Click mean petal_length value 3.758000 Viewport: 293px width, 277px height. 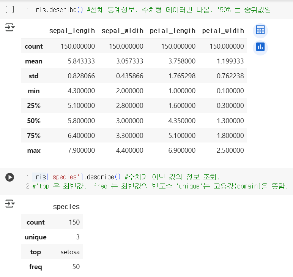click(x=182, y=61)
